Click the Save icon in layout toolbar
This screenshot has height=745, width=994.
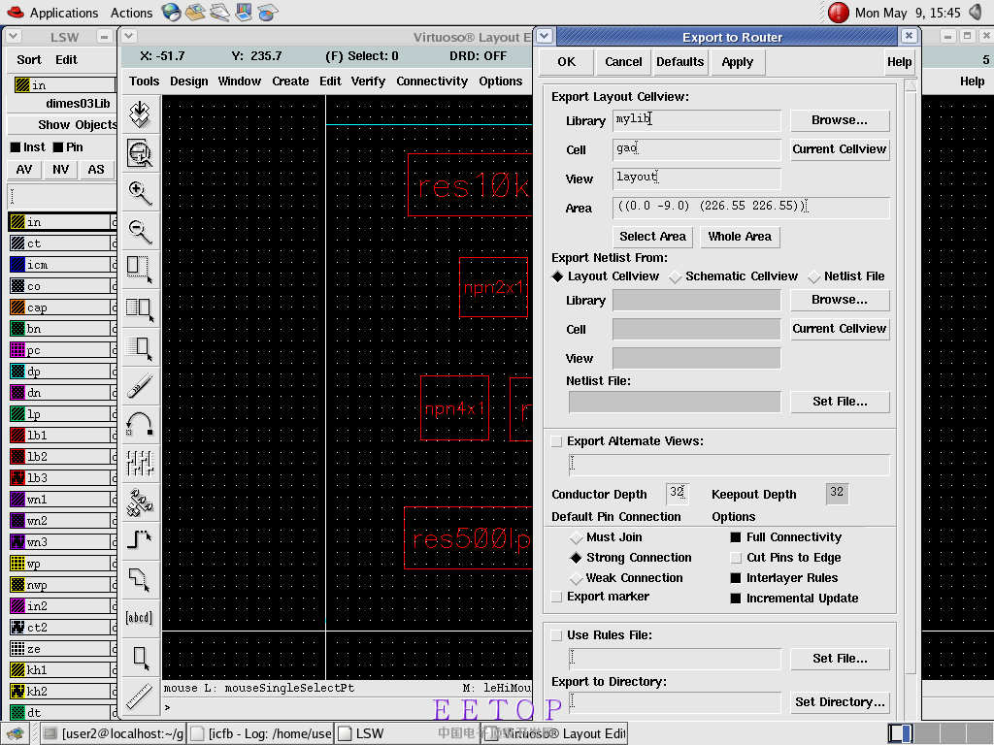[140, 113]
